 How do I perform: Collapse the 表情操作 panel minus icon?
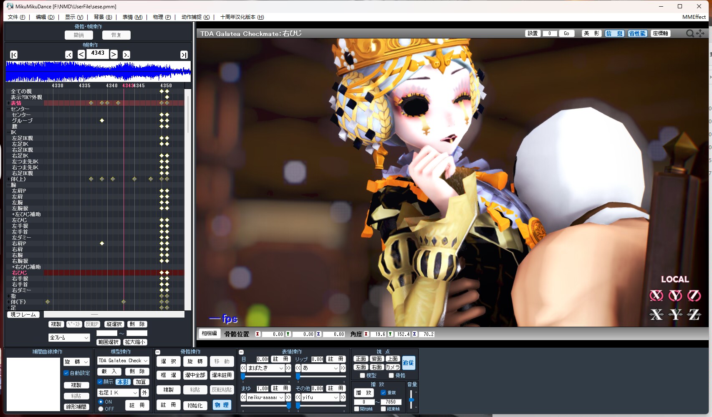(241, 352)
